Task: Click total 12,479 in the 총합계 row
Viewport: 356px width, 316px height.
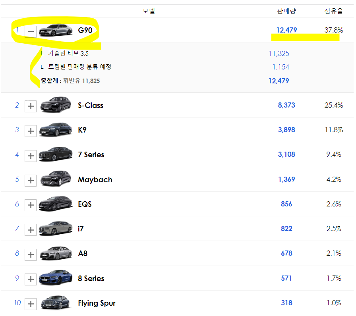Action: (x=279, y=81)
